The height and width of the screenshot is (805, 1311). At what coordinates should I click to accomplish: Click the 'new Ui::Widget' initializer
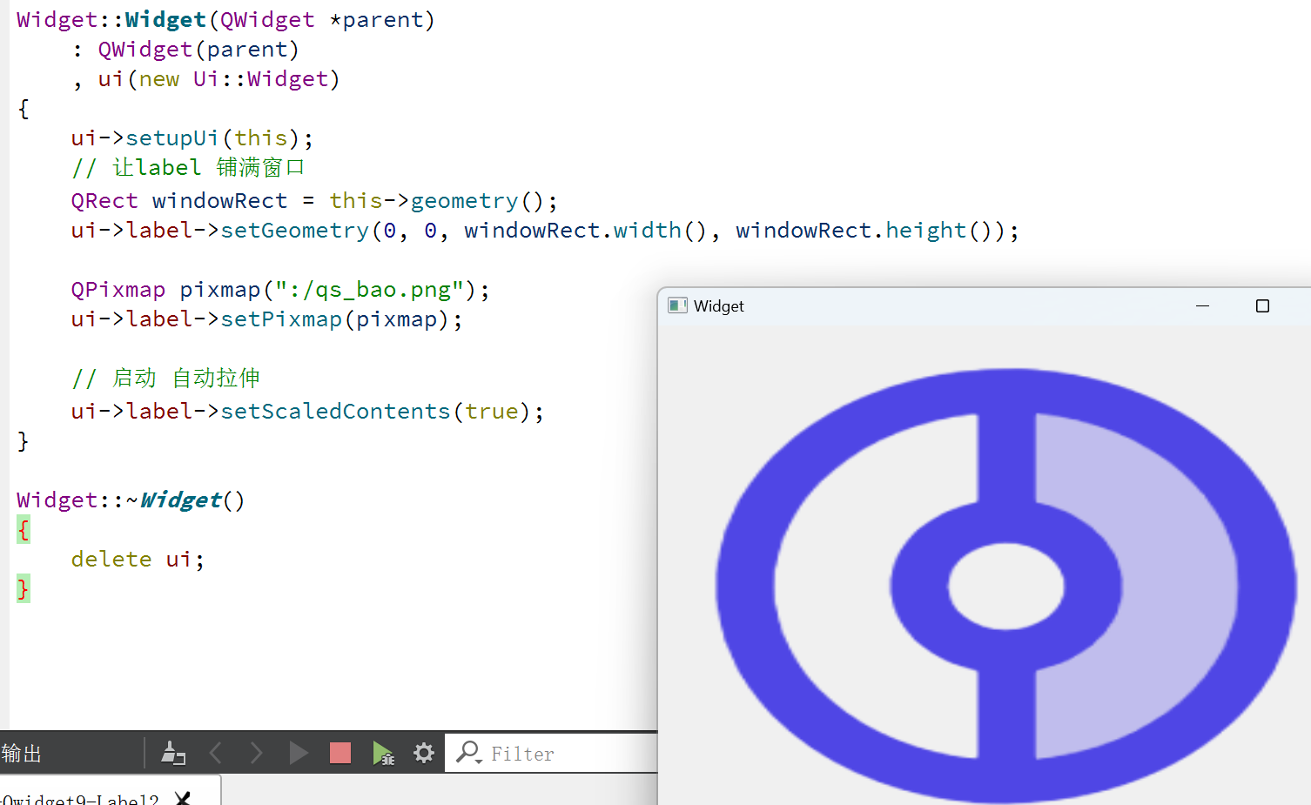tap(234, 79)
